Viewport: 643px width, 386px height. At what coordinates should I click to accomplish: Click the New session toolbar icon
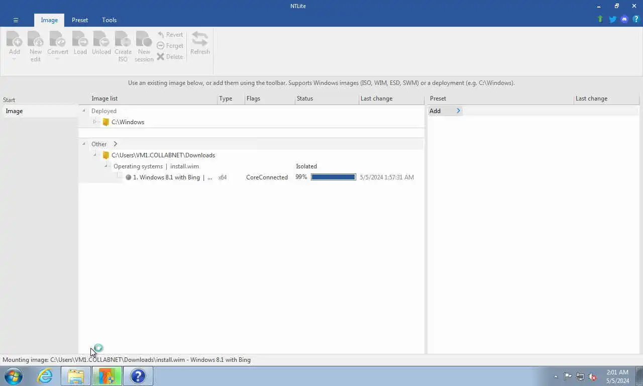[144, 39]
